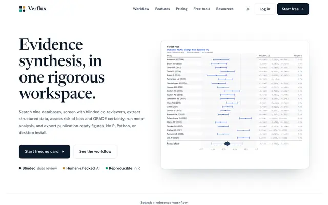This screenshot has width=328, height=205.
Task: Click the 'Outcome: HbA1c change from baseline' subtitle
Action: [x=188, y=50]
